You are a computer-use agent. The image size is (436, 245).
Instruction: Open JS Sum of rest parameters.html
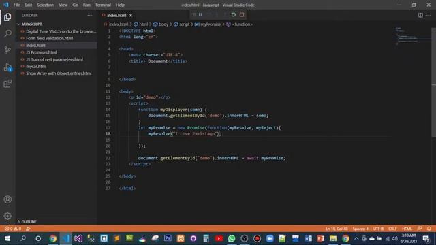click(x=54, y=59)
